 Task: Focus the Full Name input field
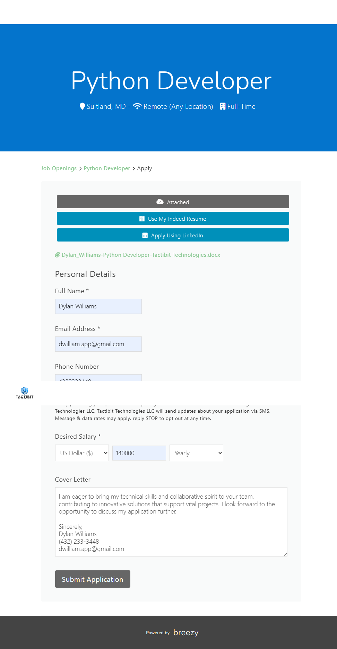[98, 306]
